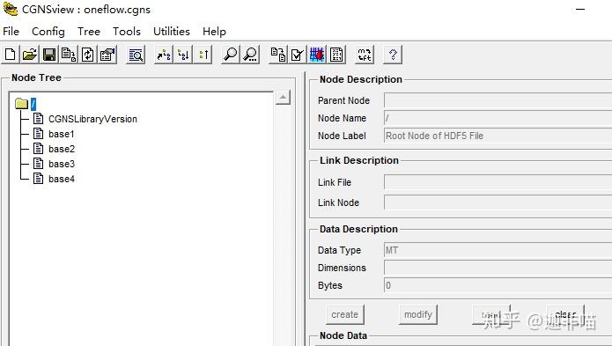This screenshot has width=612, height=346.
Task: Minimize the CGNSview window
Action: [580, 10]
